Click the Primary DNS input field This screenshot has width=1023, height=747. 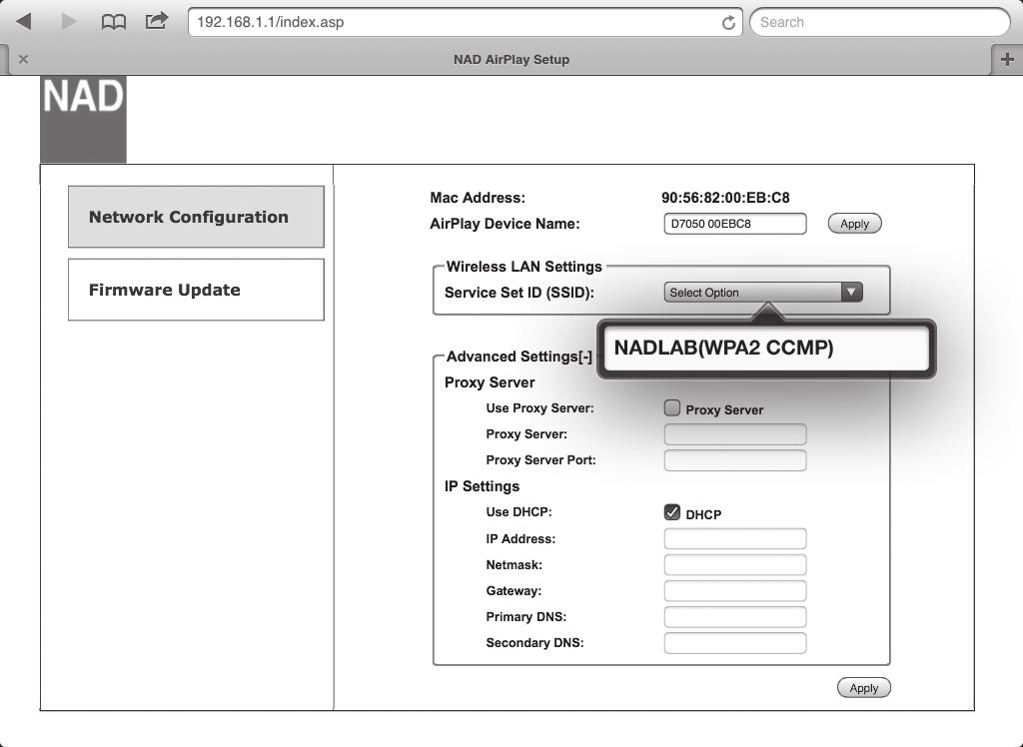click(x=734, y=617)
